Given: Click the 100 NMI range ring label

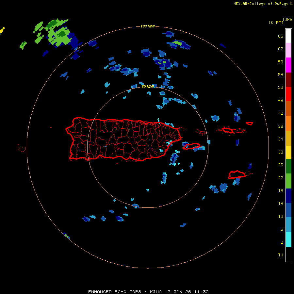Looking at the screenshot, I should coord(148,26).
